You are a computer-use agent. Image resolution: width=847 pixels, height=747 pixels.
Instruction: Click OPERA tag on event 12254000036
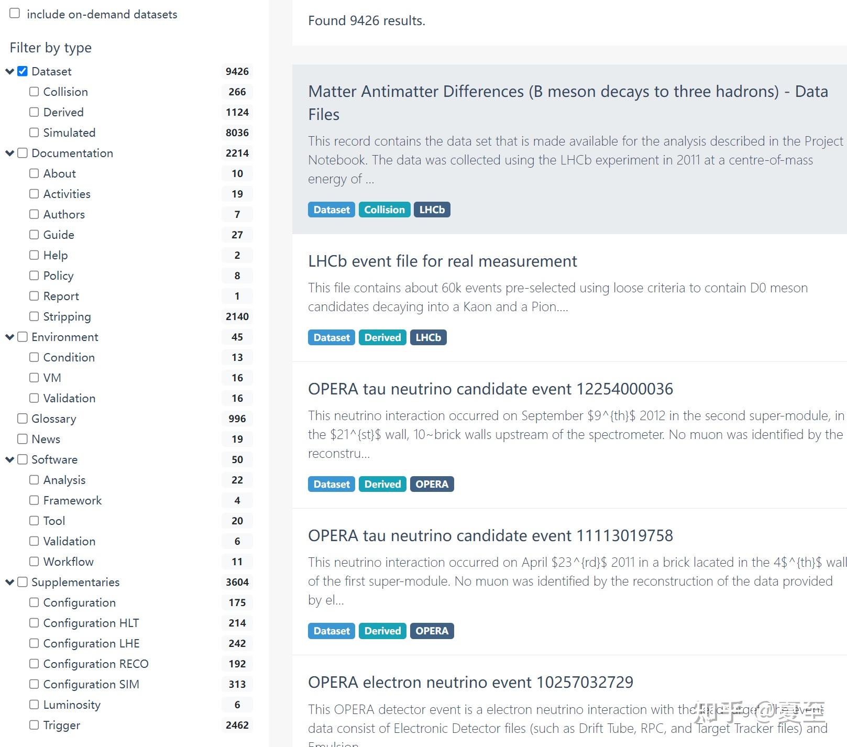click(432, 484)
